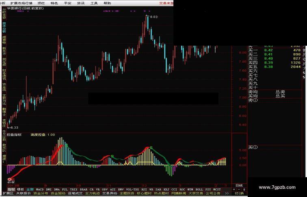Expand more bottom tabs with >> arrow
The width and height of the screenshot is (307, 197).
pyautogui.click(x=227, y=193)
